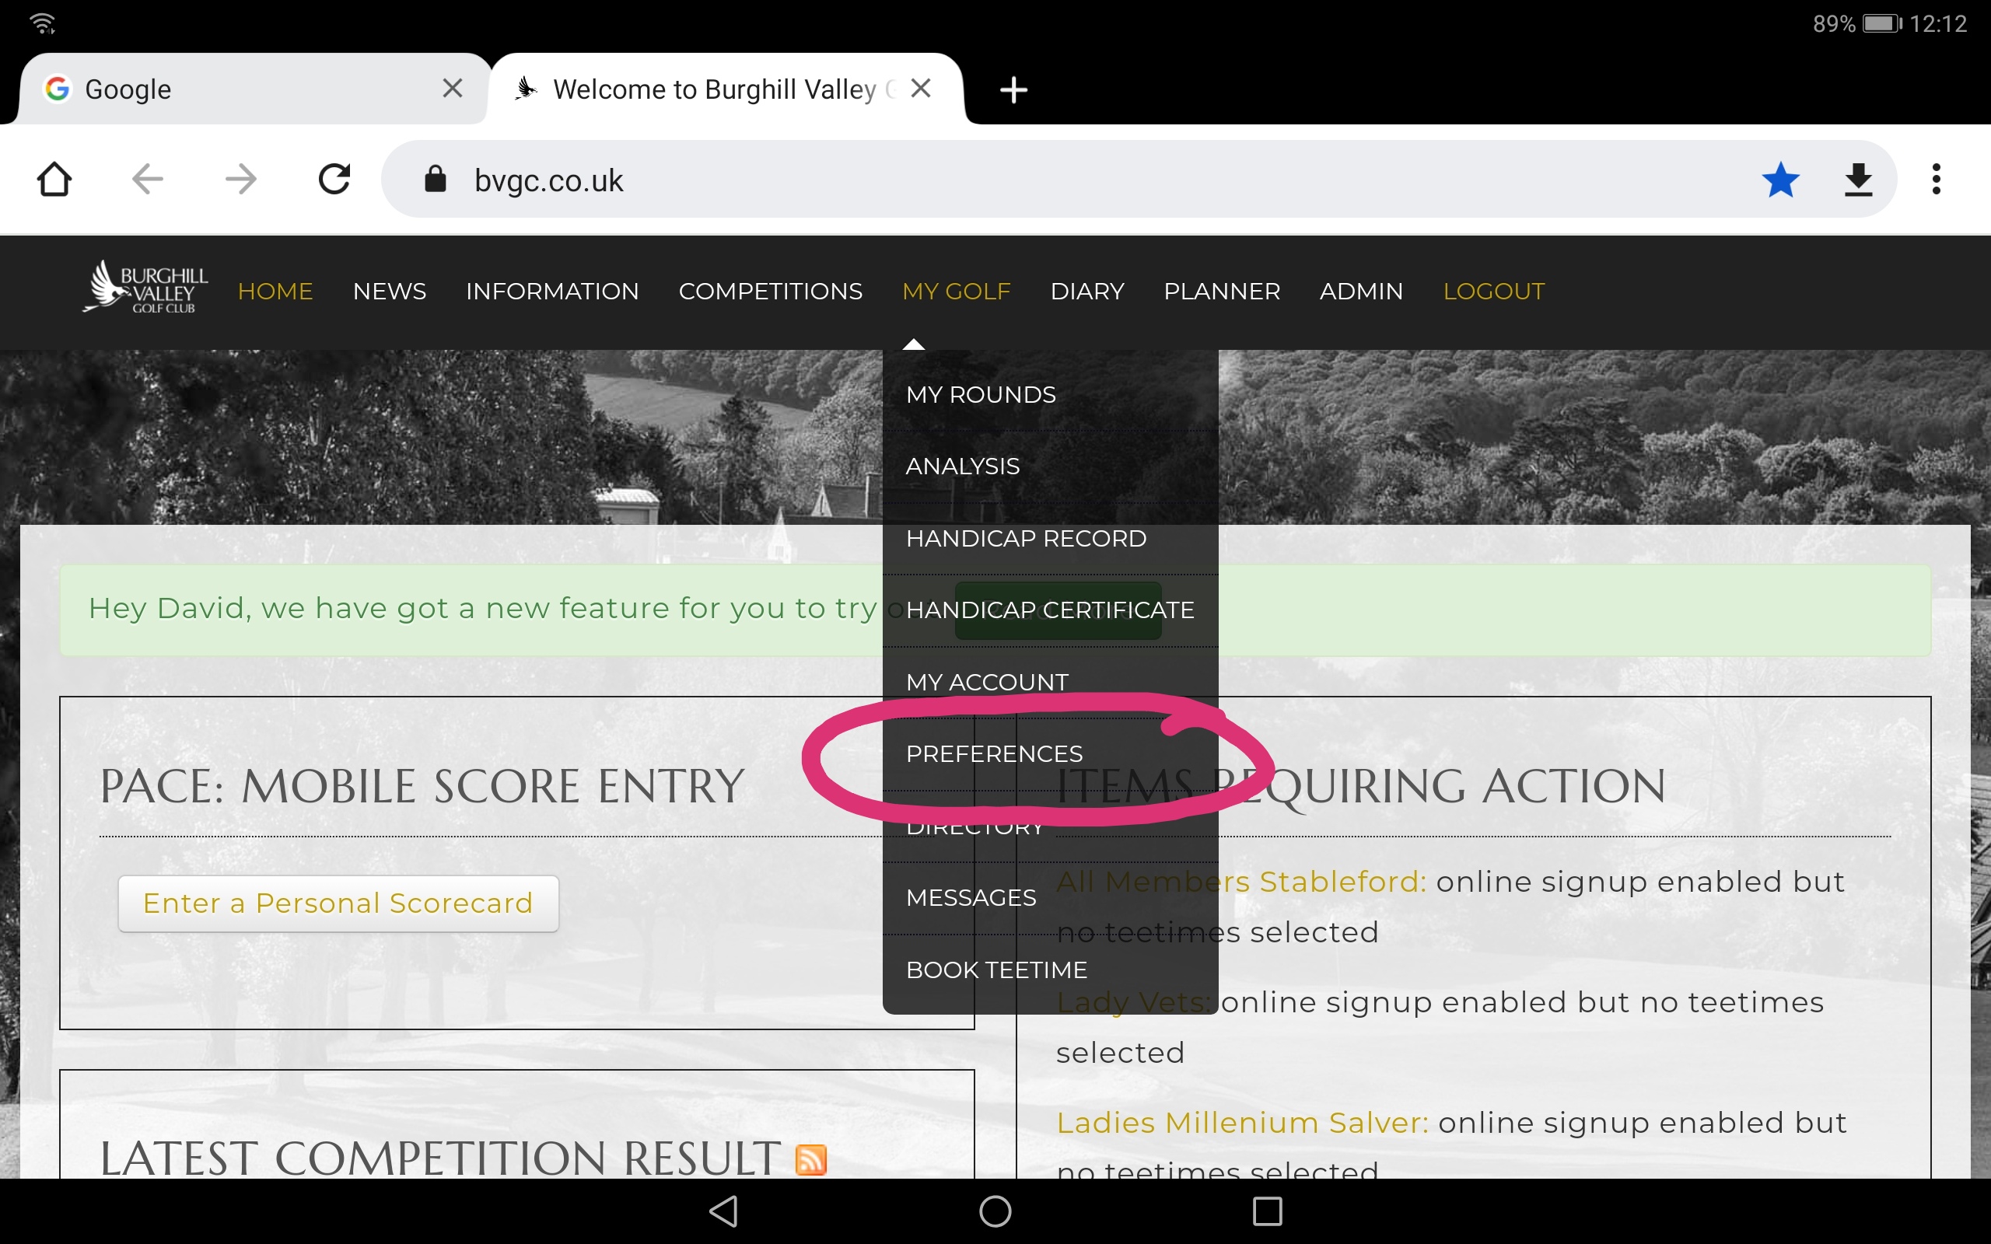Select MESSAGES from the dropdown
This screenshot has width=1991, height=1244.
[x=1050, y=897]
